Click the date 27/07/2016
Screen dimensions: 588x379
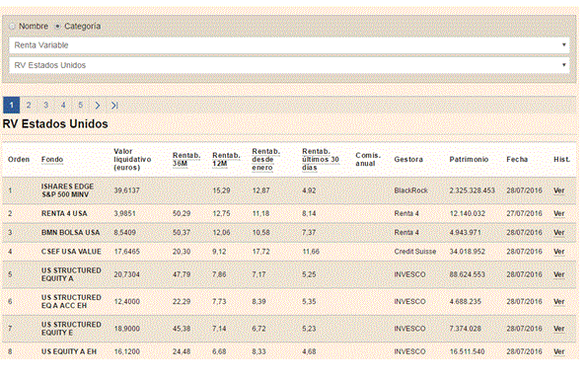[x=524, y=213]
